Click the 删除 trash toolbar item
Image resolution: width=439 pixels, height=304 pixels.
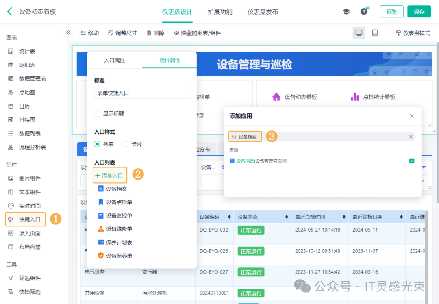point(155,33)
